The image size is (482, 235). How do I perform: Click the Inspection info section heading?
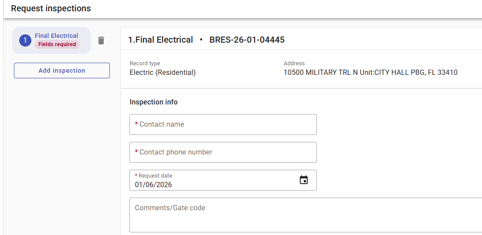[154, 102]
